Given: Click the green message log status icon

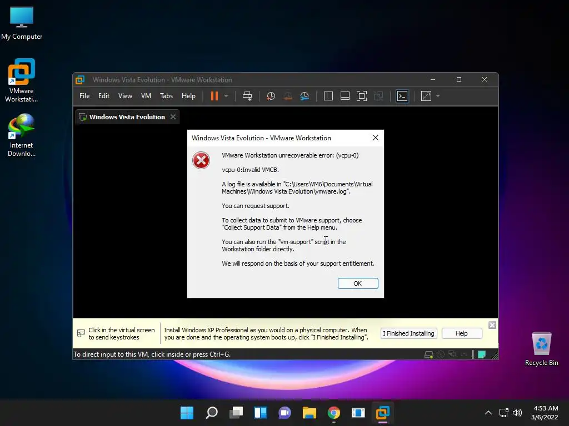Looking at the screenshot, I should coord(482,354).
